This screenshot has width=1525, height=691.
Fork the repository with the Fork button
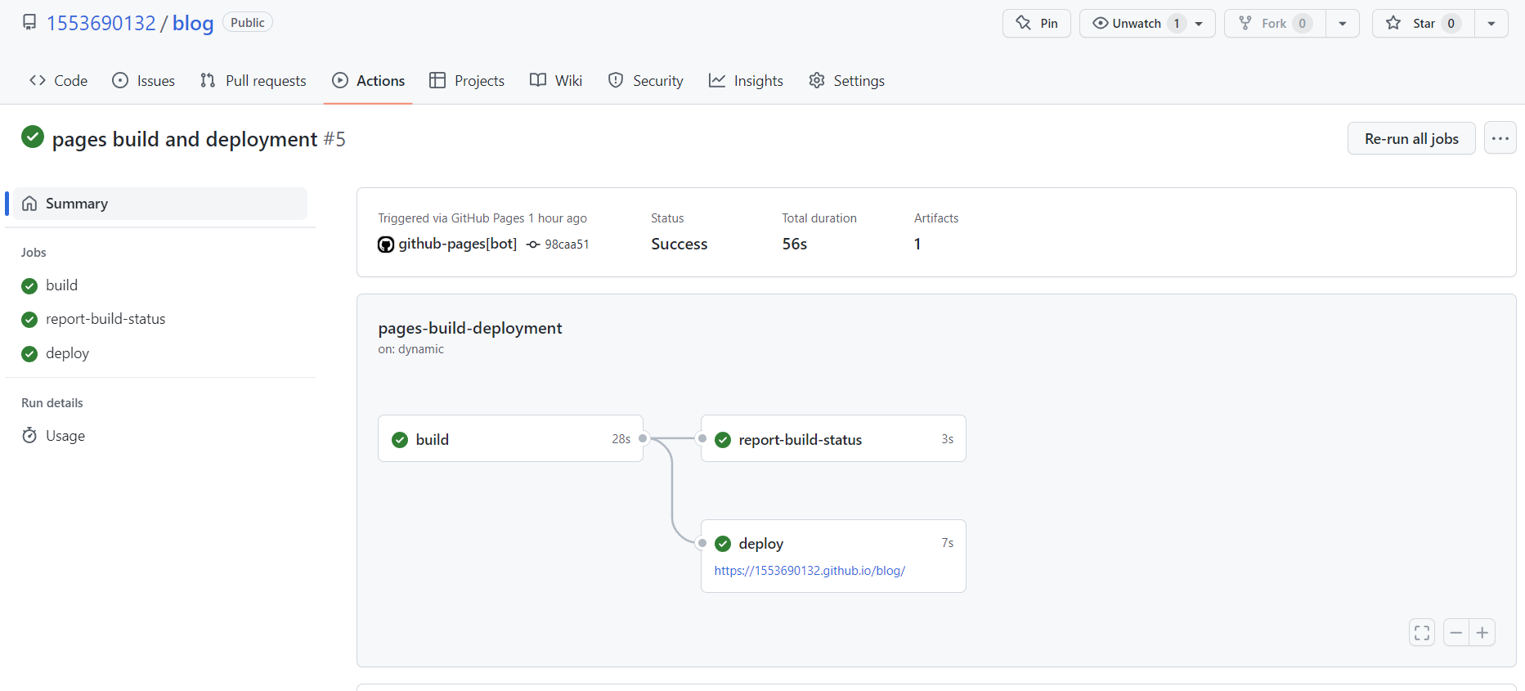[x=1275, y=23]
